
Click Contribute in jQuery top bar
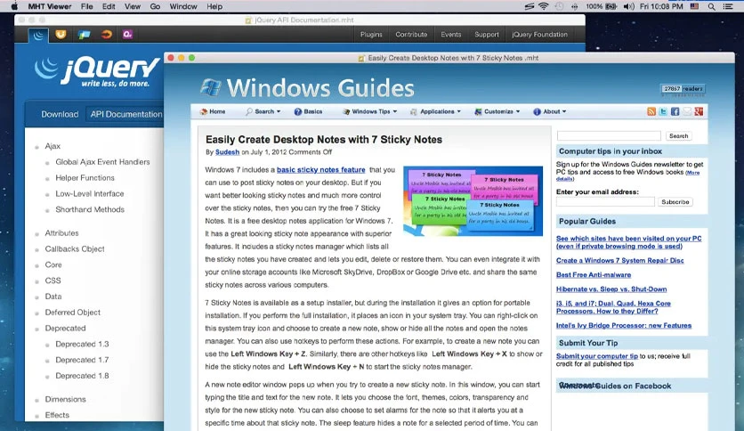pyautogui.click(x=411, y=35)
